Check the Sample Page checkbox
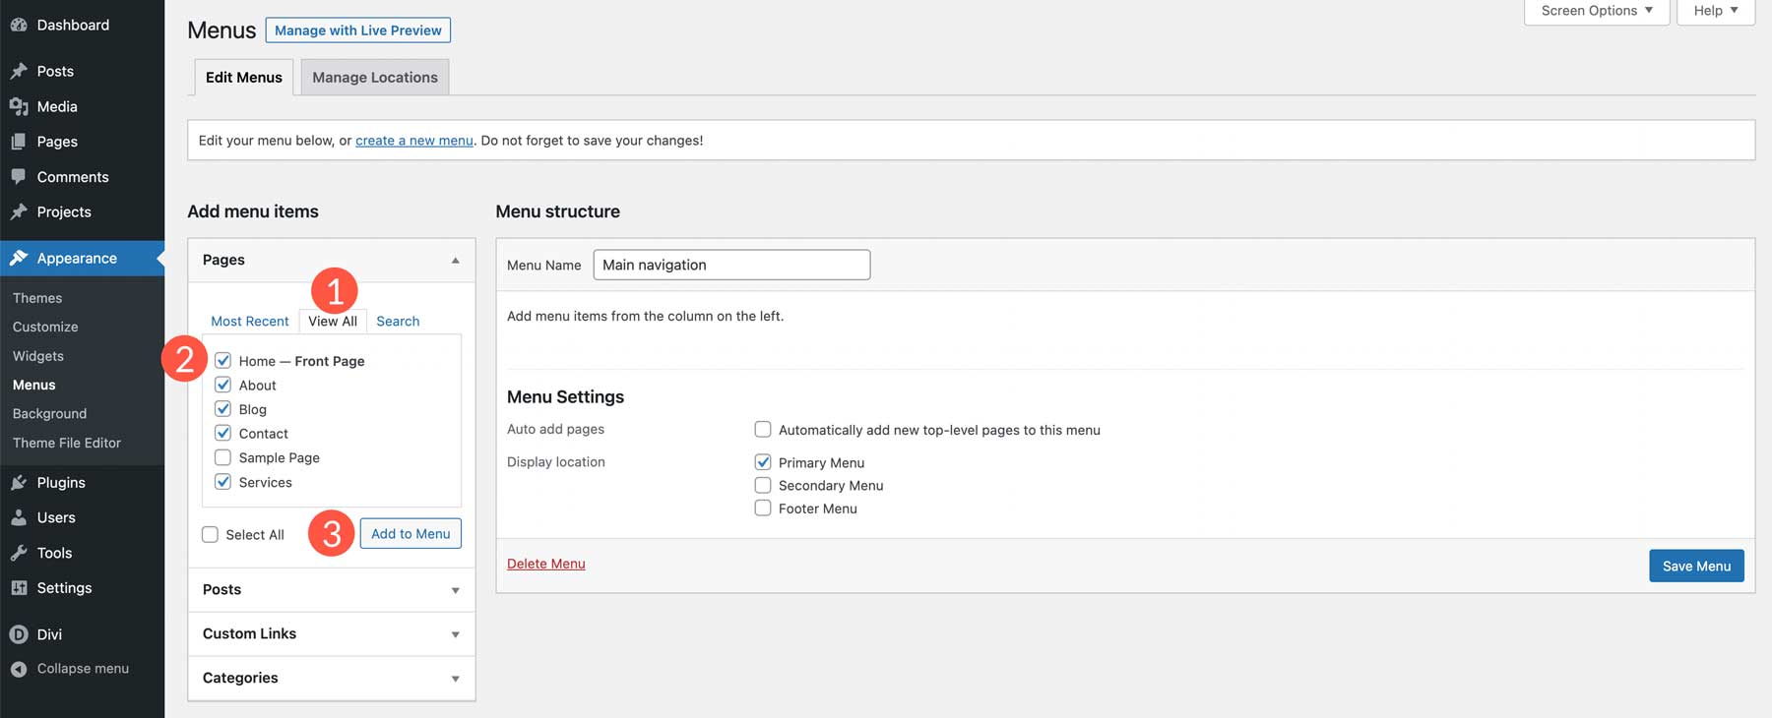Viewport: 1772px width, 718px height. [x=223, y=457]
